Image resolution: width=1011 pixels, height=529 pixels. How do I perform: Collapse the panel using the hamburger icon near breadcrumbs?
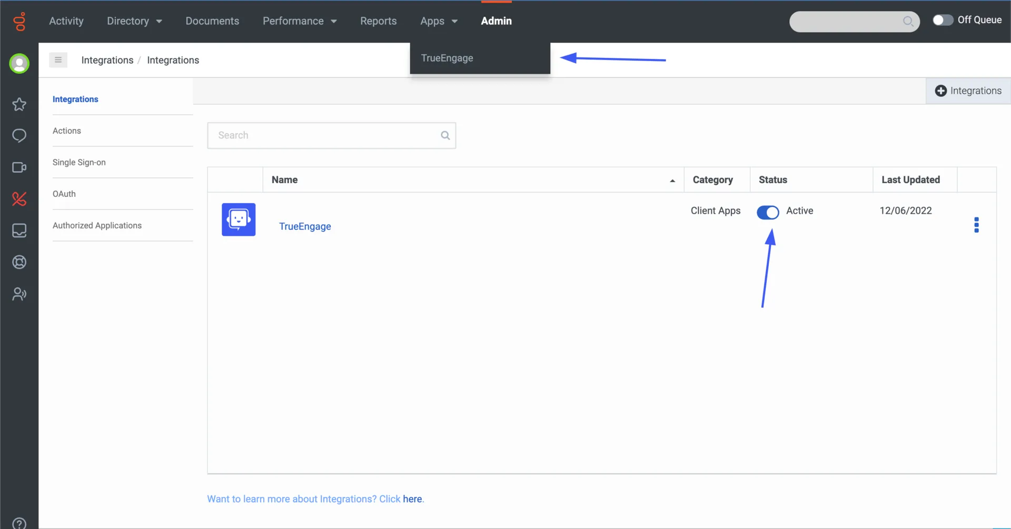pyautogui.click(x=58, y=59)
